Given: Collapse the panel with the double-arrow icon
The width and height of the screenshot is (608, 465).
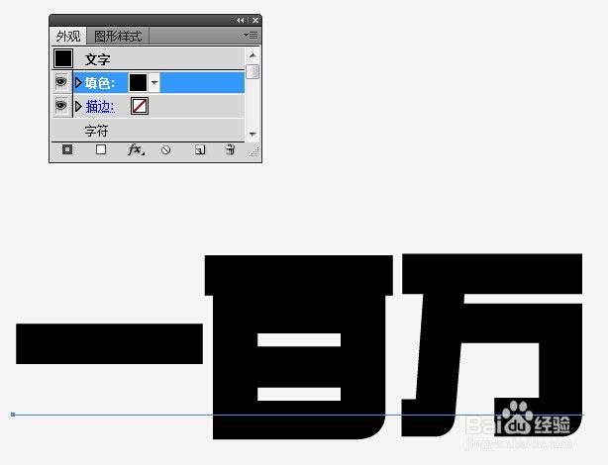Looking at the screenshot, I should tap(241, 20).
